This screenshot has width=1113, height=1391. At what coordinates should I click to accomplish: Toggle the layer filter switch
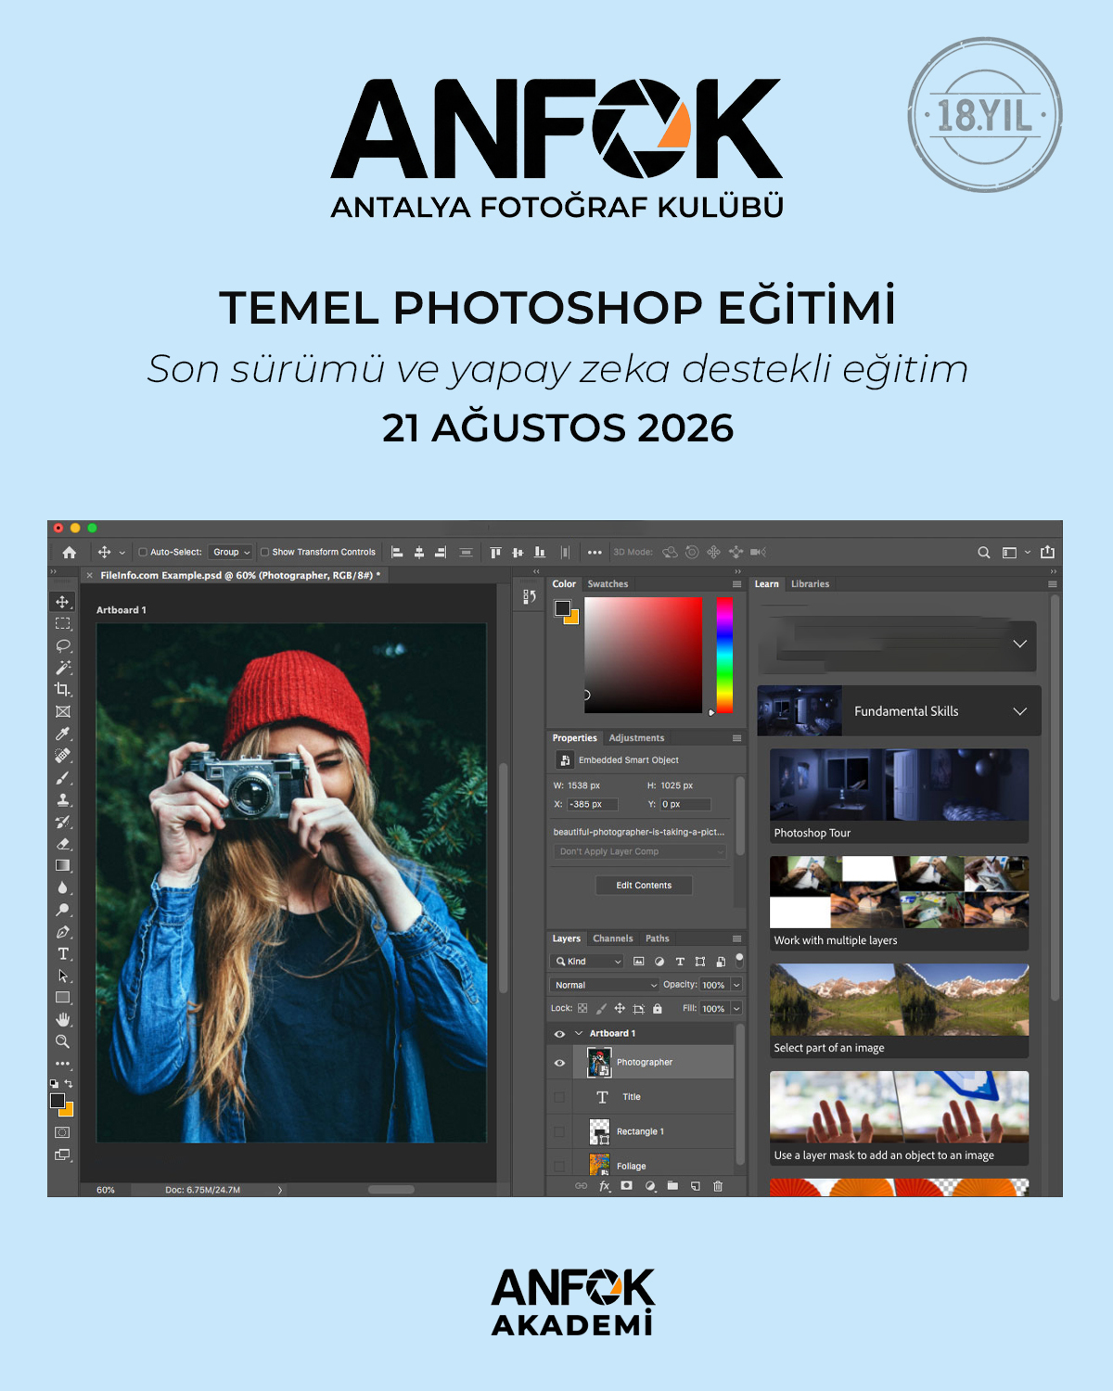click(739, 959)
